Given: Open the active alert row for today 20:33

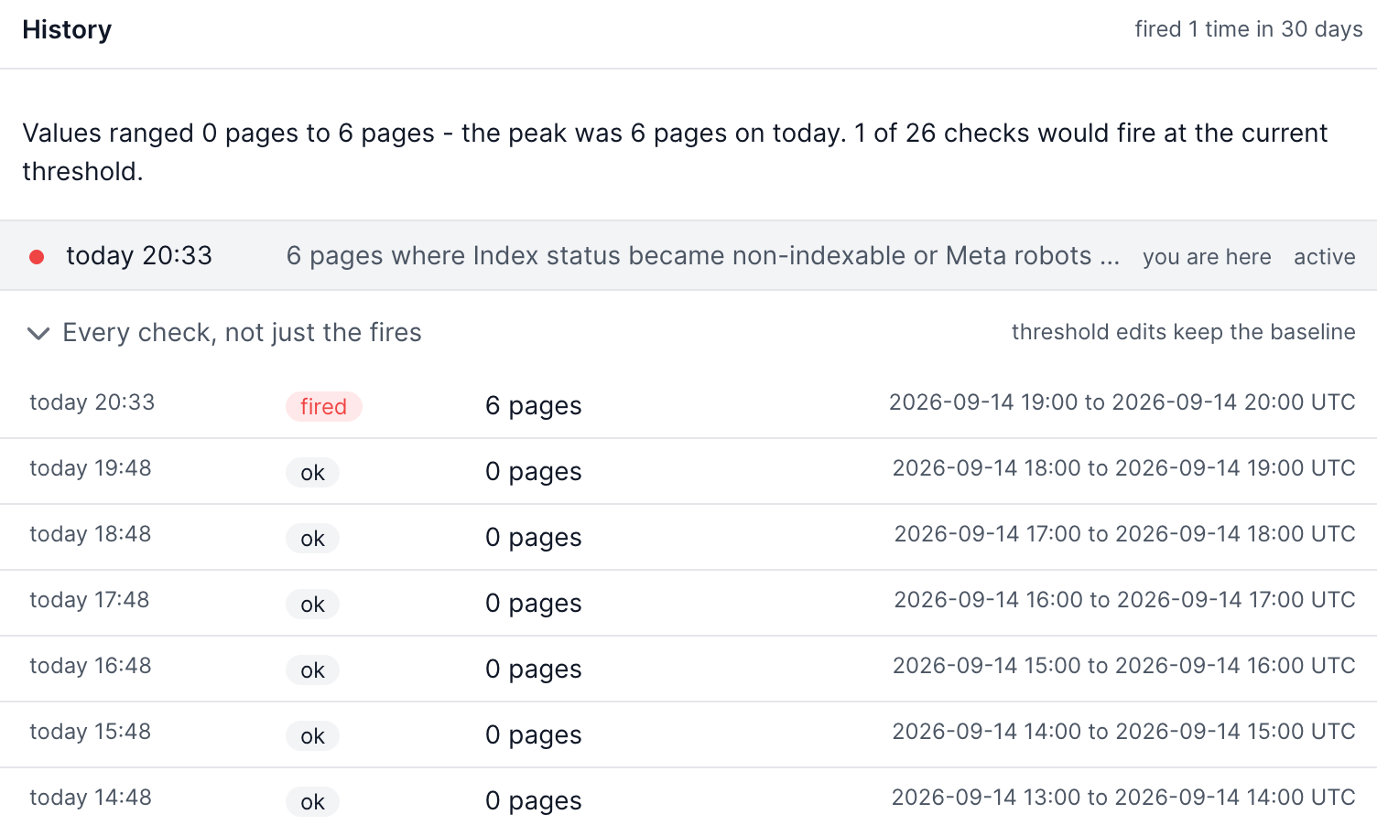Looking at the screenshot, I should pos(688,255).
